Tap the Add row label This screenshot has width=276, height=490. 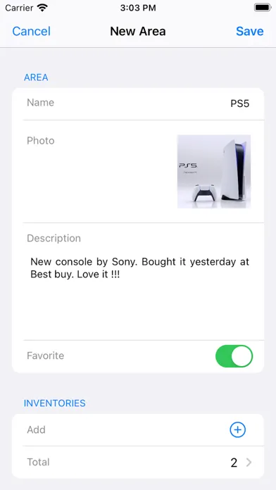pos(36,430)
